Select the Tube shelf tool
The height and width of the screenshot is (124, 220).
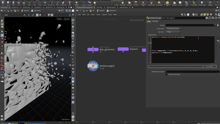pyautogui.click(x=13, y=3)
